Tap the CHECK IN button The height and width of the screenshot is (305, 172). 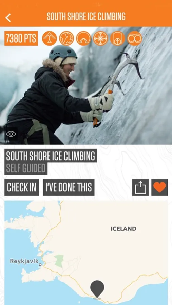click(x=22, y=187)
